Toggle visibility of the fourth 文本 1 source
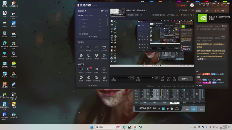232x130 pixels. tap(100, 30)
